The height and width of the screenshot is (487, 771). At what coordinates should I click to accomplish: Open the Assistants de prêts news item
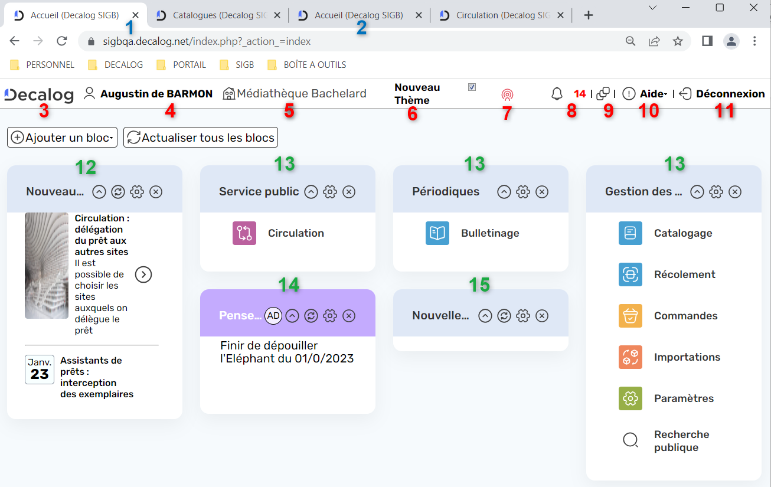97,377
